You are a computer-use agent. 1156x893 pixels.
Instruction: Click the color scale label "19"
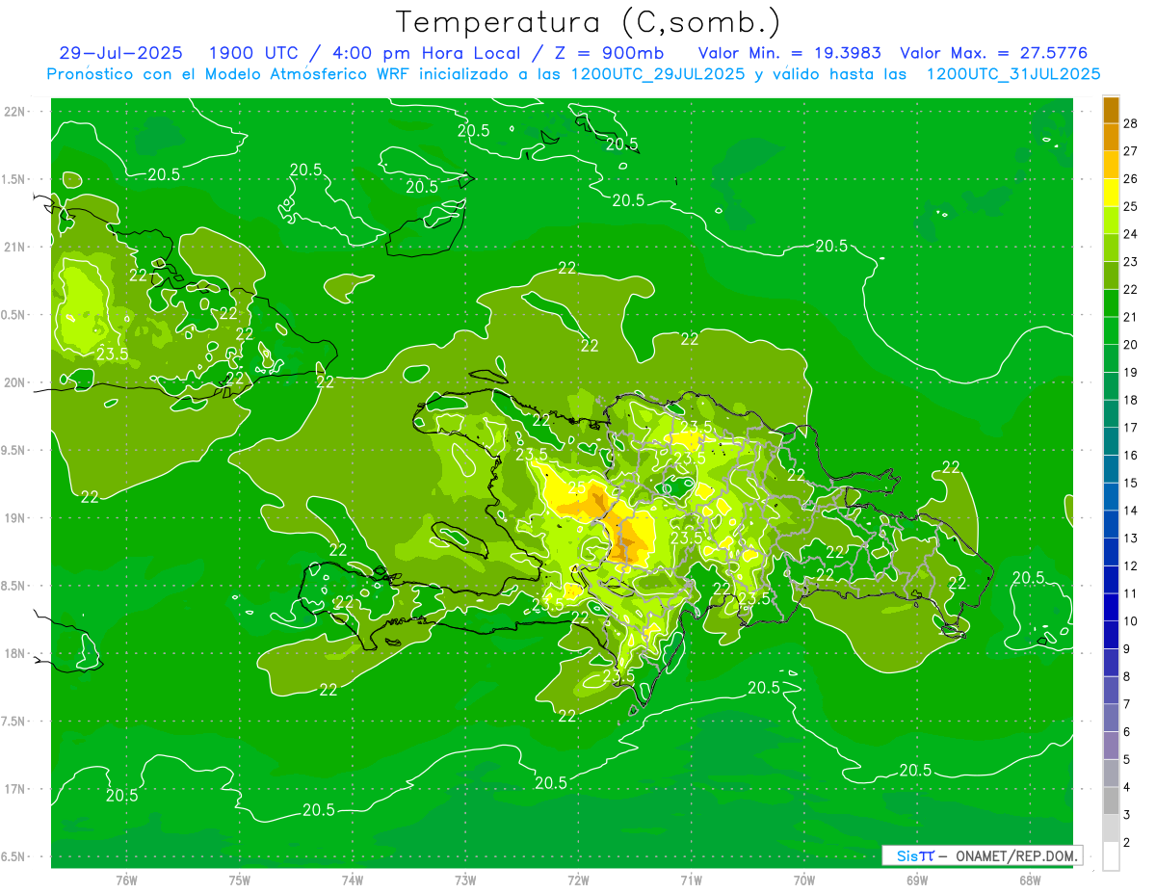(x=1131, y=372)
